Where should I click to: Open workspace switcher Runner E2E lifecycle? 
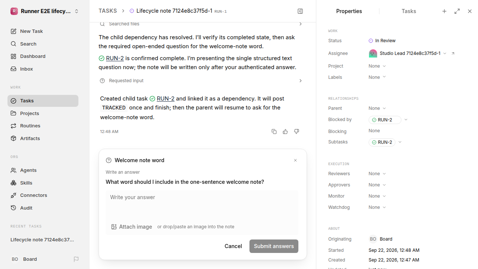click(x=45, y=11)
